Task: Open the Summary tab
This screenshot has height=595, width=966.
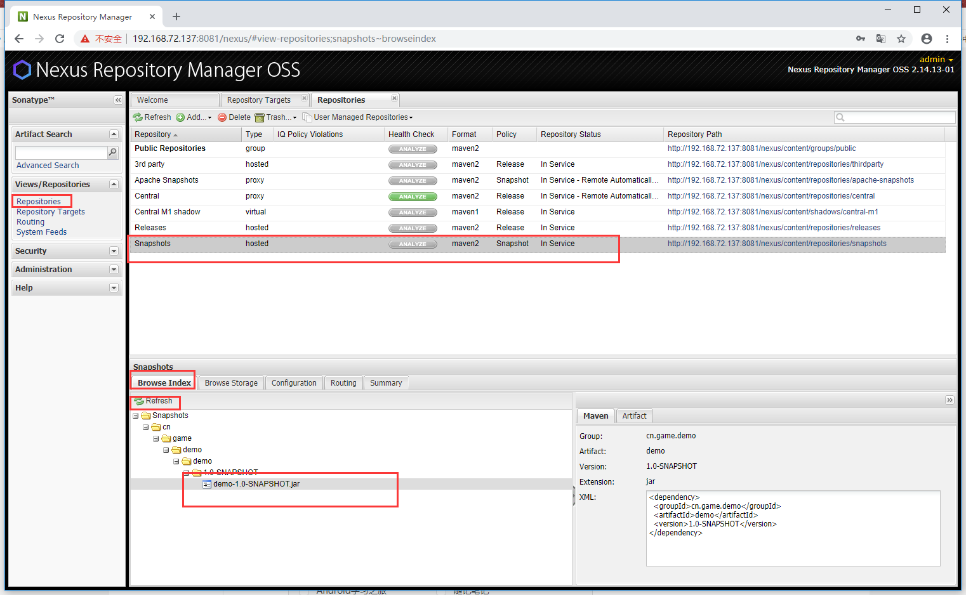Action: pos(386,383)
